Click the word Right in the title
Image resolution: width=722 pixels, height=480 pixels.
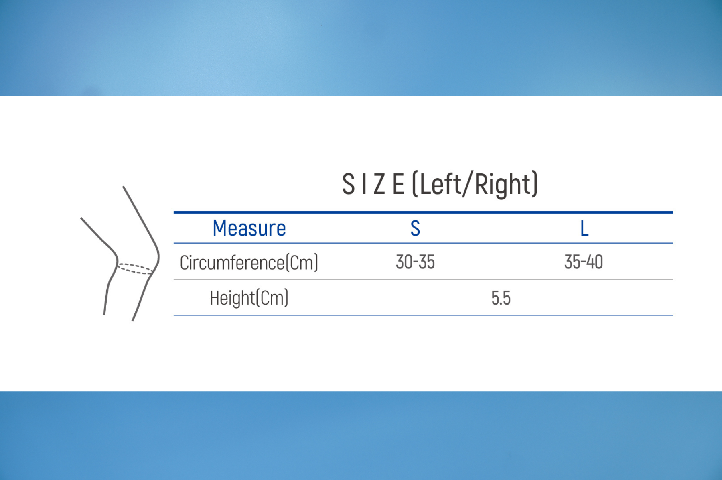(503, 185)
